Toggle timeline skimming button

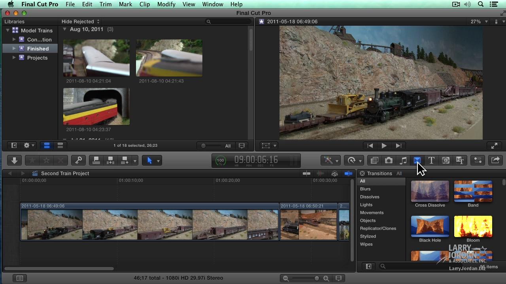tap(306, 174)
